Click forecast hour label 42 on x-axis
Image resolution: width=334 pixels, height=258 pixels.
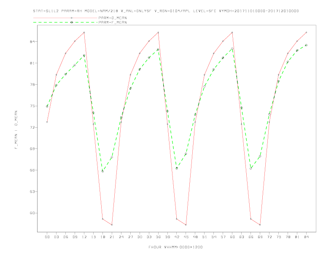pyautogui.click(x=177, y=237)
